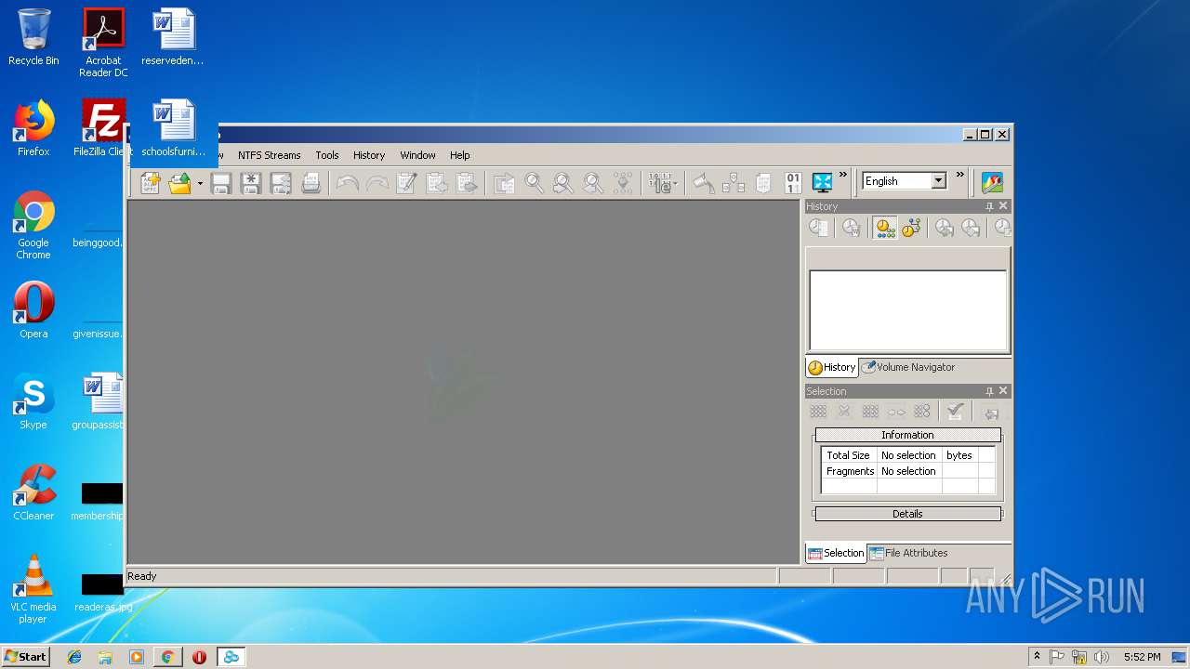
Task: Open the Tools menu
Action: (x=326, y=155)
